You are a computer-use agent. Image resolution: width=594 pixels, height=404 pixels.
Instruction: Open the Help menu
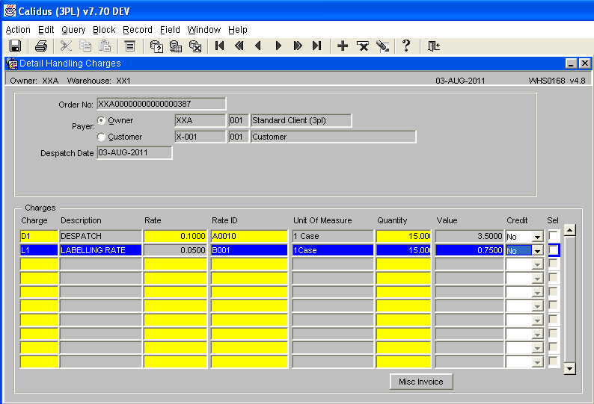click(237, 30)
